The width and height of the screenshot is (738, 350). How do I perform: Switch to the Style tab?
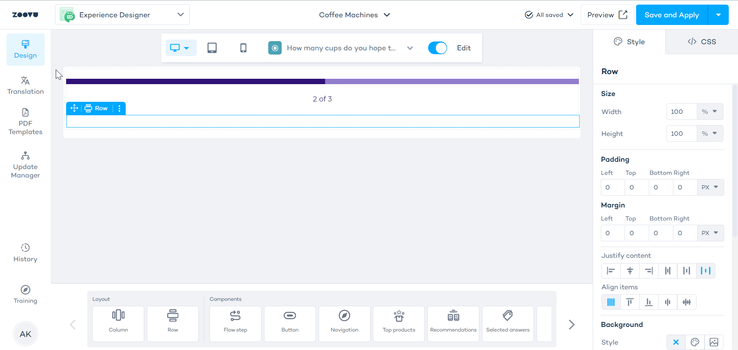629,42
